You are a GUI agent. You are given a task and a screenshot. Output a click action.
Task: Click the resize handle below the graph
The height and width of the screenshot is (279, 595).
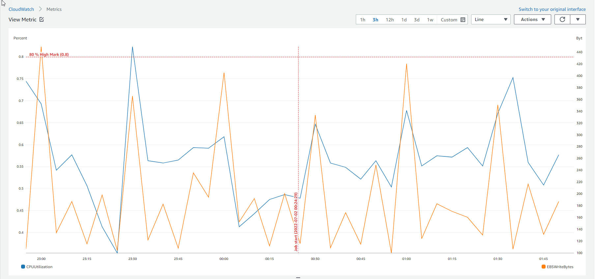[x=298, y=277]
